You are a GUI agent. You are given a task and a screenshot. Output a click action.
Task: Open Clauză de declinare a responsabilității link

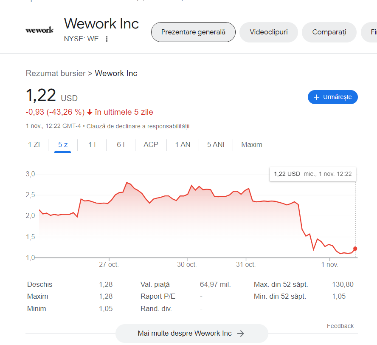(x=138, y=126)
